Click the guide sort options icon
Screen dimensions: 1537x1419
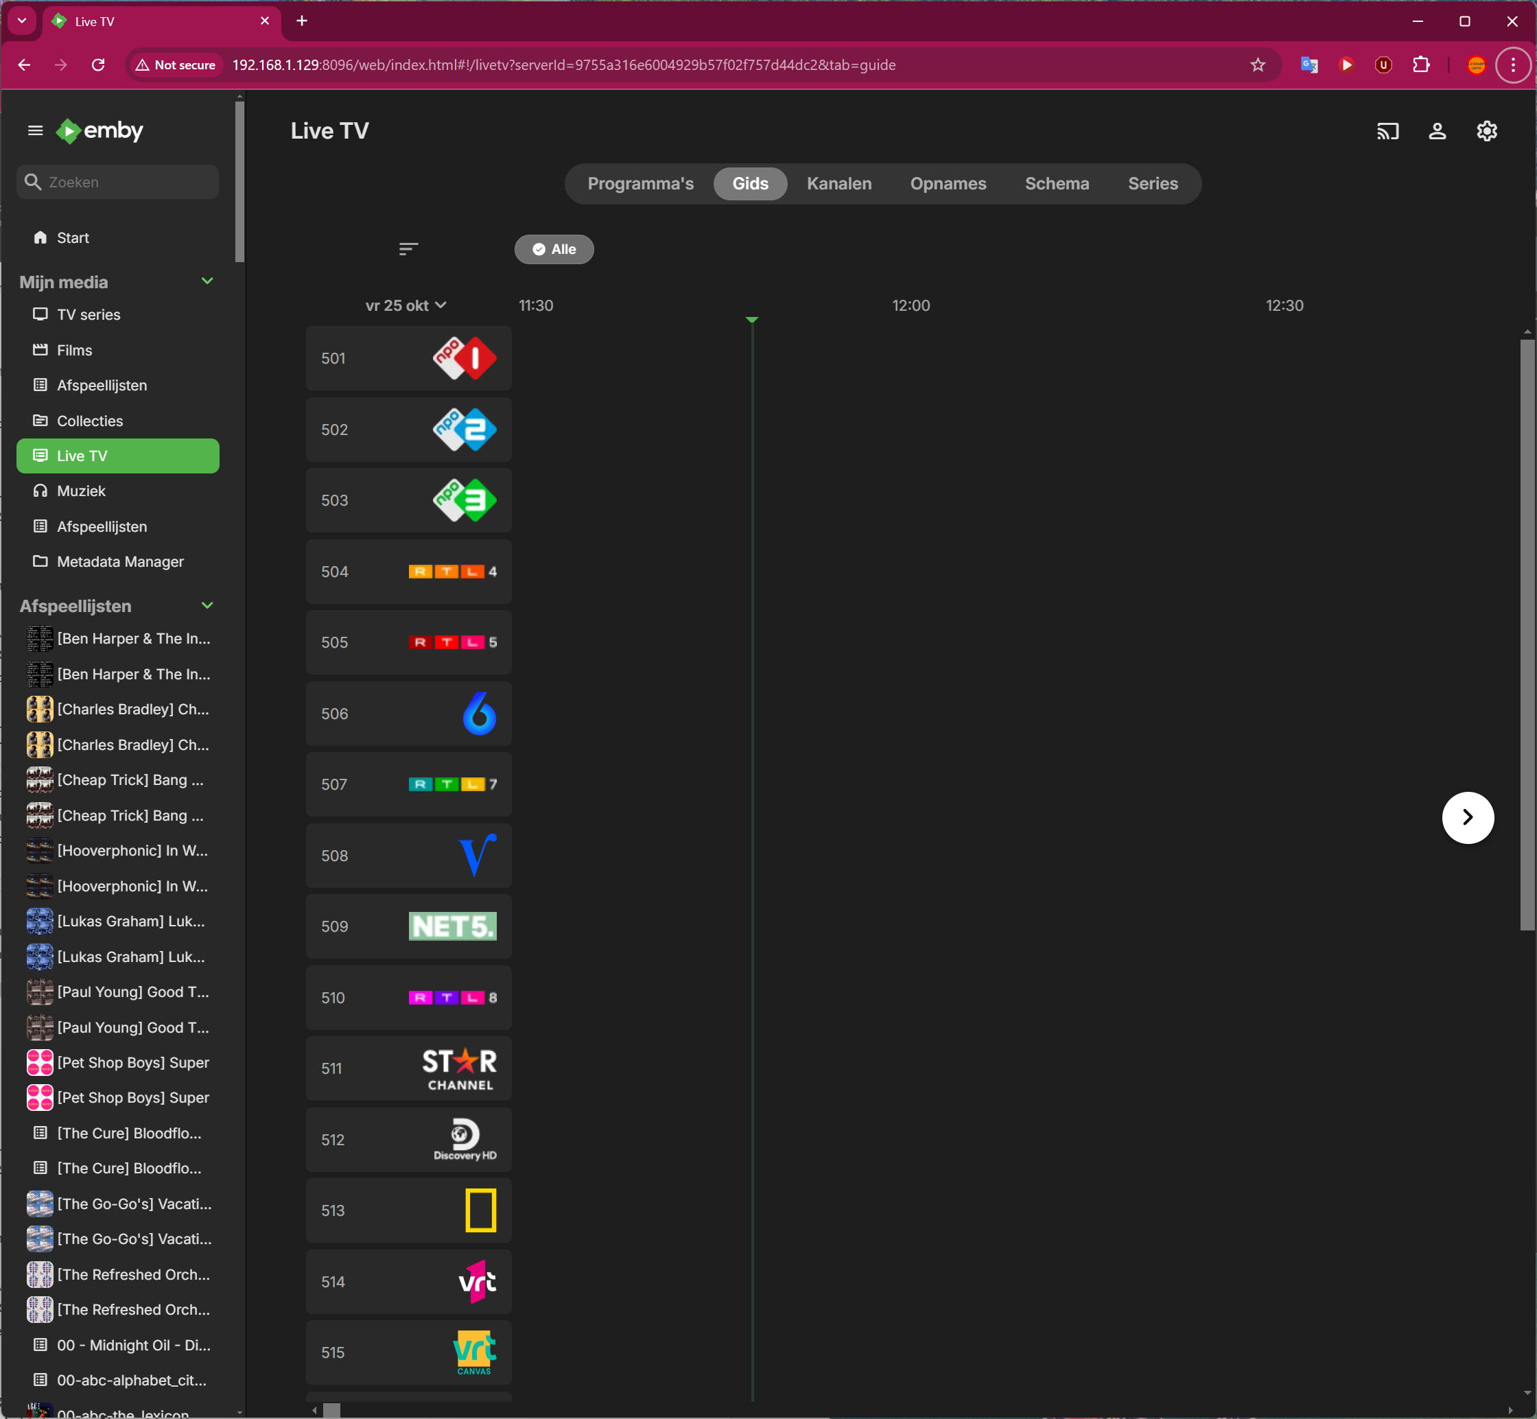[408, 249]
